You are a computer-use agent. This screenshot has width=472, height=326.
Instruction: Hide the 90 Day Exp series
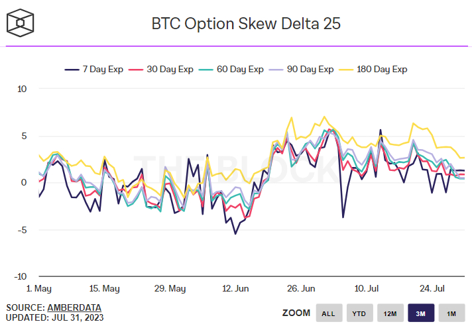(x=302, y=69)
